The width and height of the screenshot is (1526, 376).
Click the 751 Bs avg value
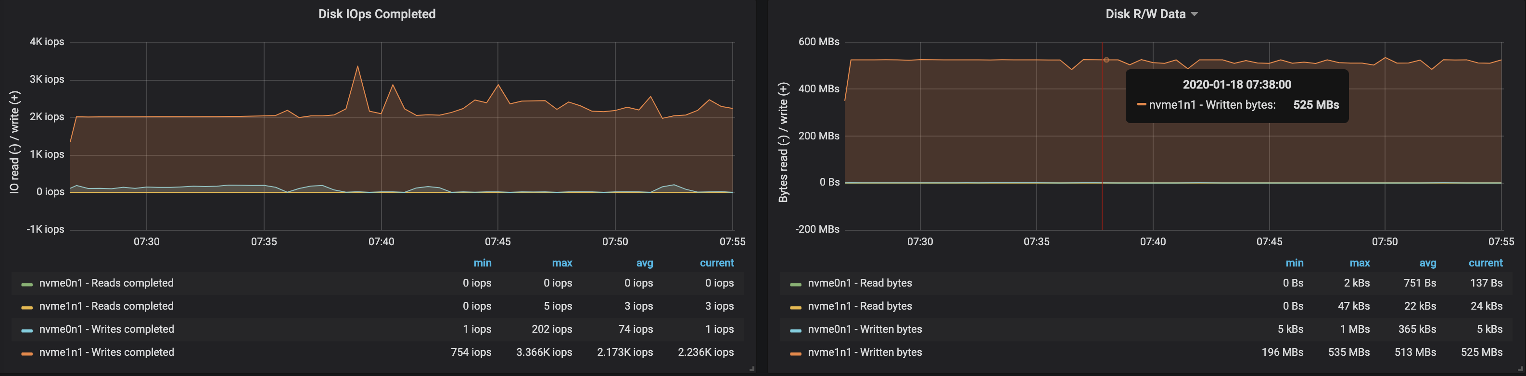tap(1419, 283)
